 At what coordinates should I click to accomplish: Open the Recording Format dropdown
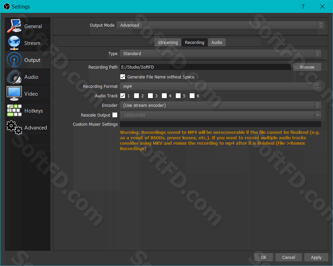coord(221,86)
